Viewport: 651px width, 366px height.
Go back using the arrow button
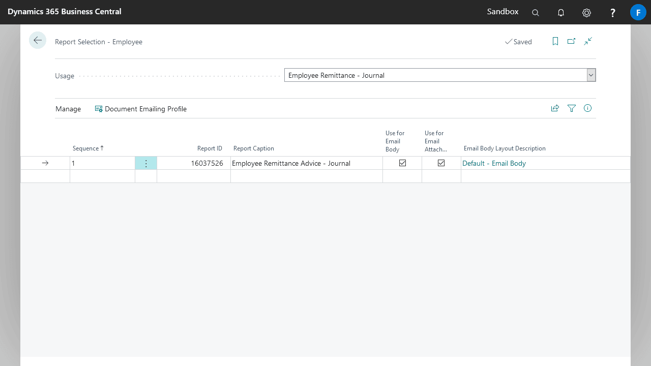38,40
